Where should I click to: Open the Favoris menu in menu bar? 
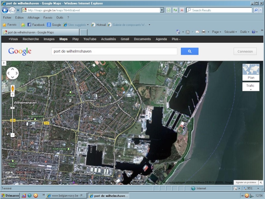[48, 18]
